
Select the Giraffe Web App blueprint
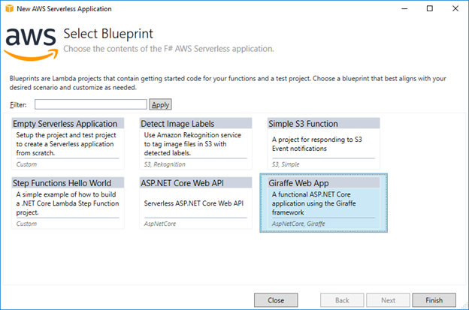click(324, 203)
